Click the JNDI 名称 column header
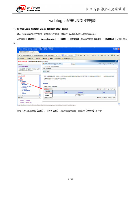Screen dimensions: 140x198 81,92
